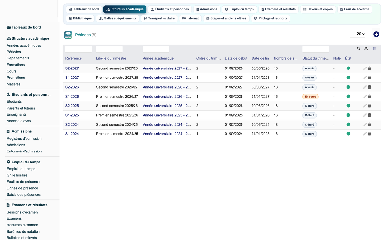Open the Bibliothèque tab
This screenshot has width=388, height=240.
click(80, 18)
